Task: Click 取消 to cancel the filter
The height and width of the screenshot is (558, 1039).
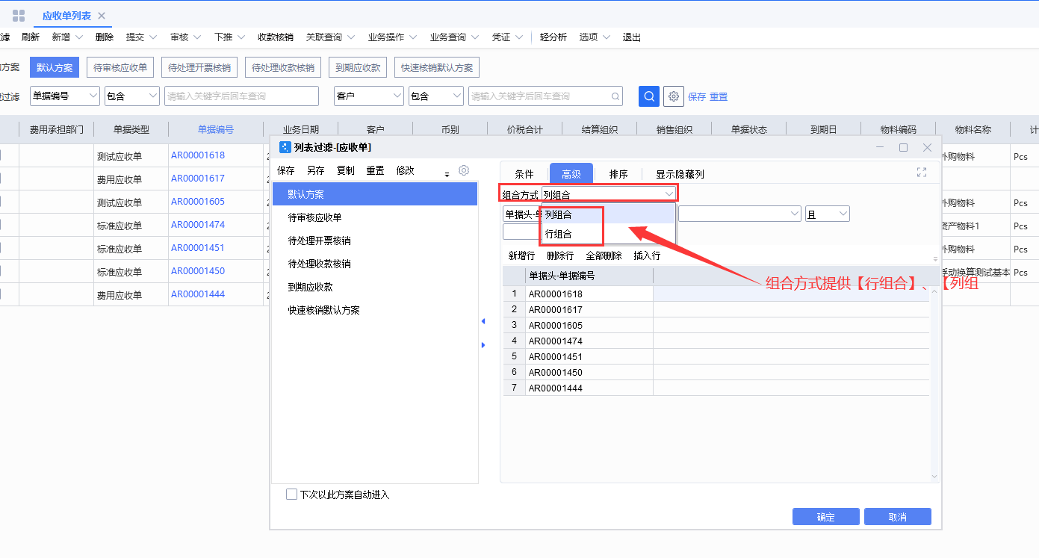Action: coord(898,517)
